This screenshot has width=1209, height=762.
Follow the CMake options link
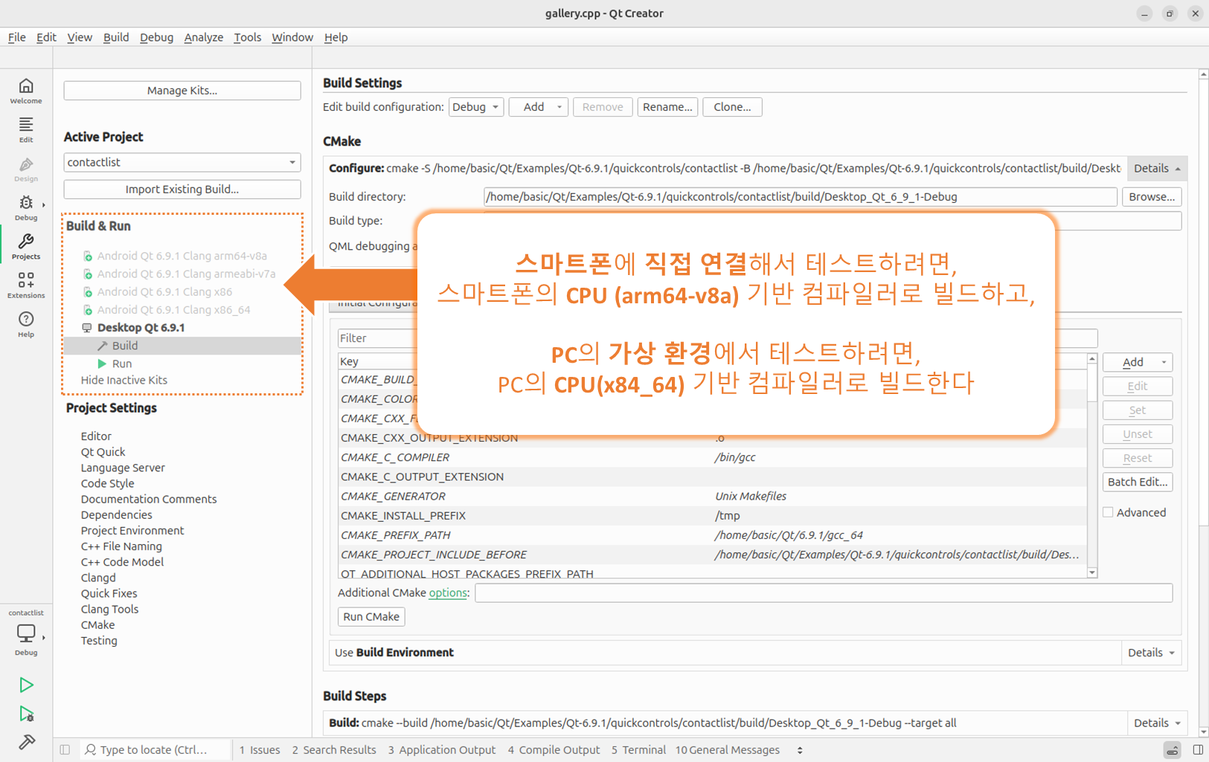(x=448, y=593)
